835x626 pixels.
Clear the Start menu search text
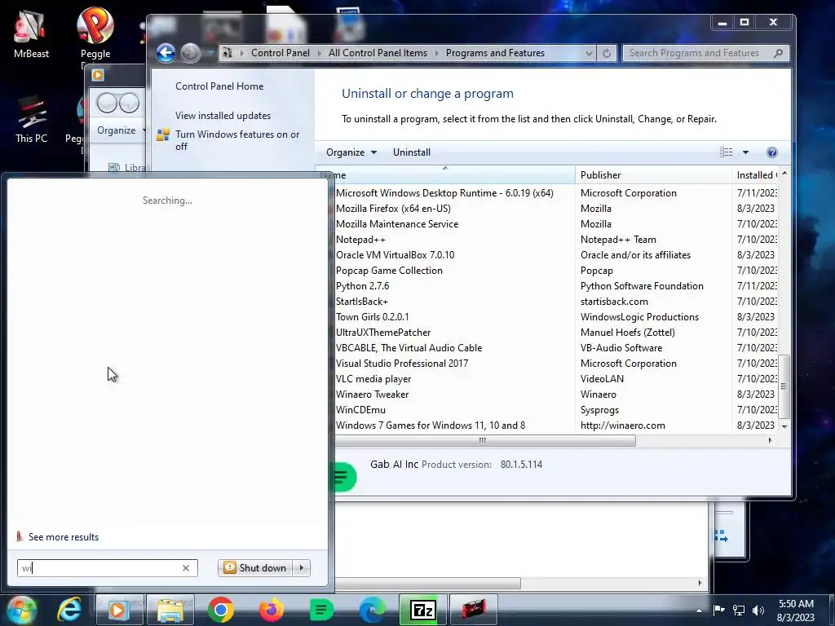[186, 568]
